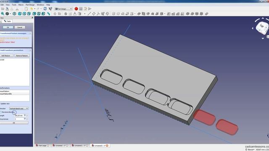Select the LinearPattern transformation row
Viewport: 269px width, 151px height.
[15, 91]
